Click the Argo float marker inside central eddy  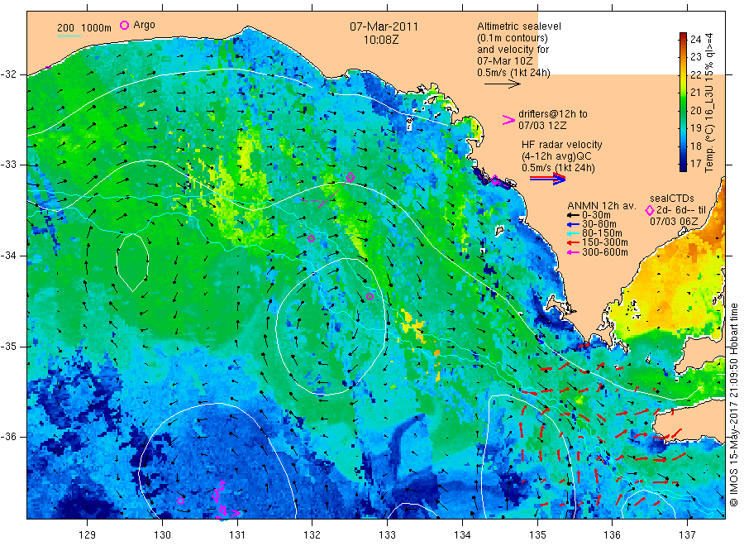pos(370,297)
